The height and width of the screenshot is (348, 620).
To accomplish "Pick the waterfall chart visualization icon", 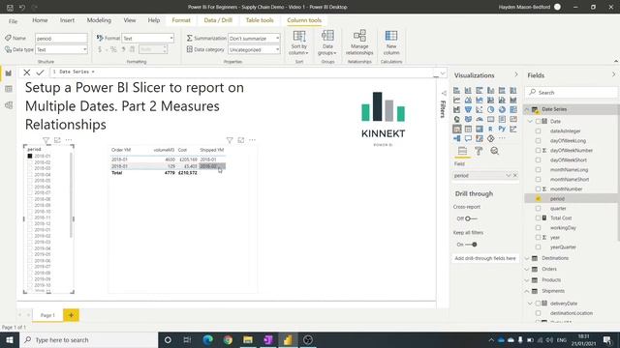I will [x=456, y=109].
